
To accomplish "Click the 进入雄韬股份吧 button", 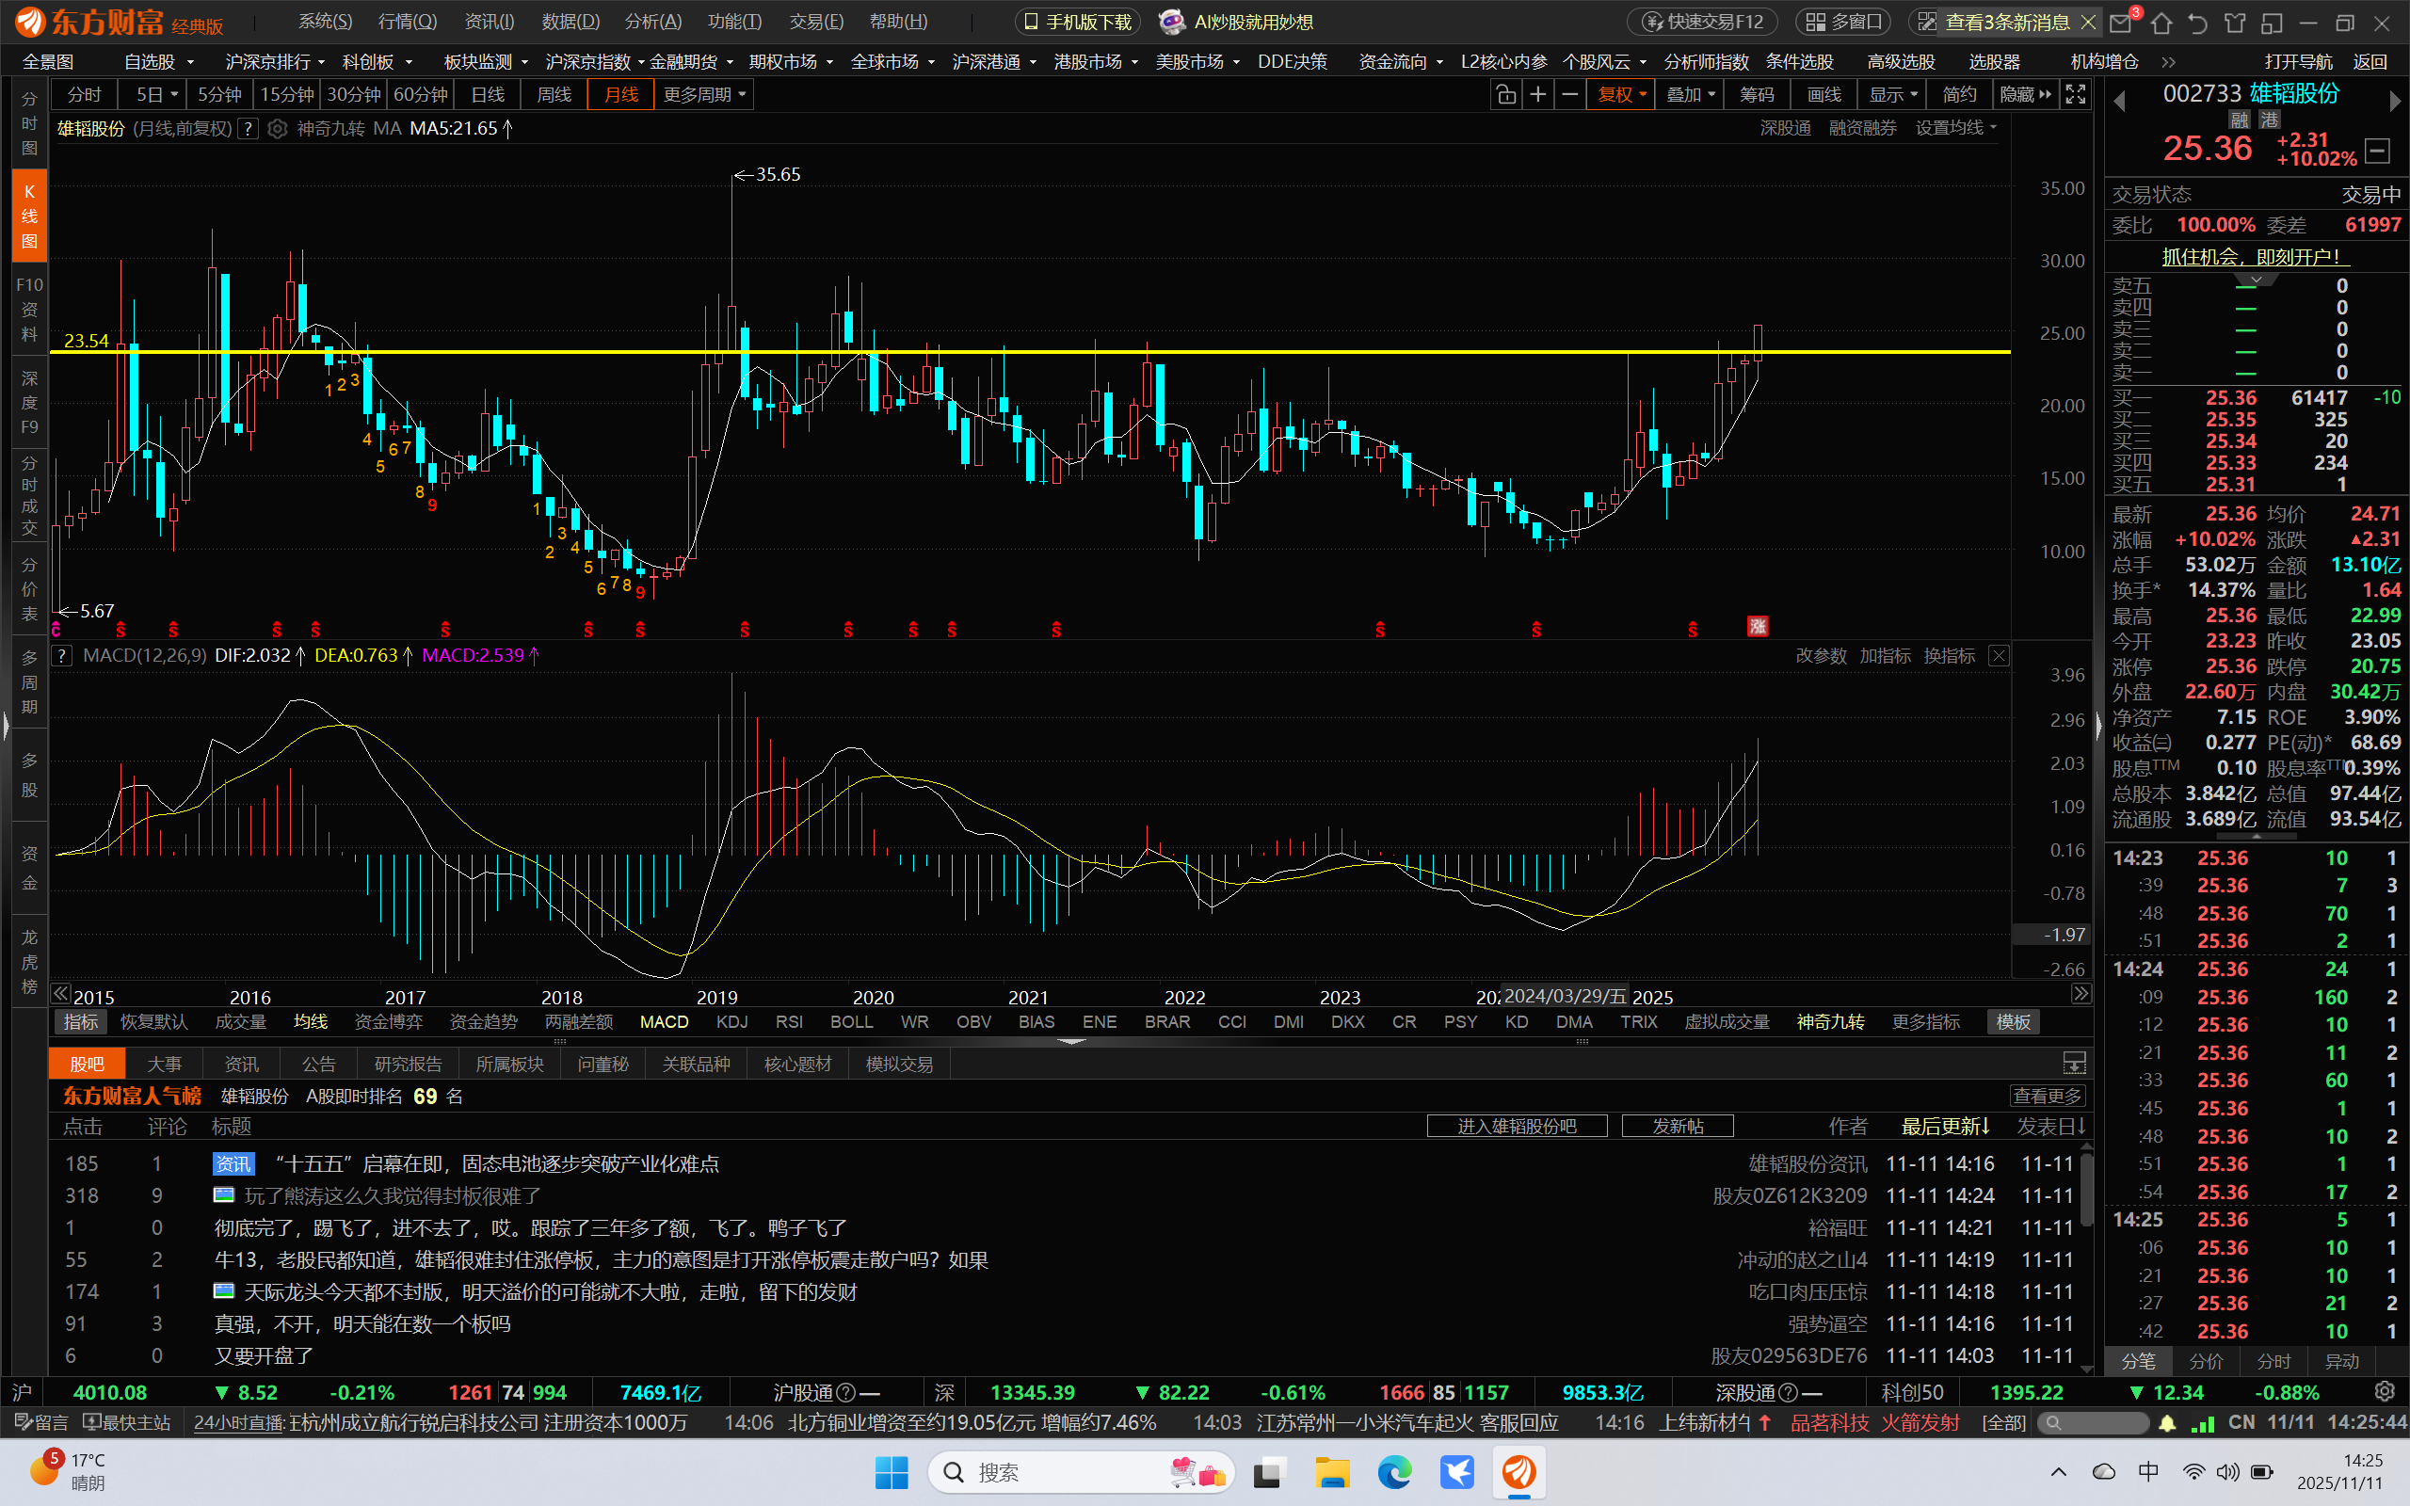I will click(1516, 1126).
